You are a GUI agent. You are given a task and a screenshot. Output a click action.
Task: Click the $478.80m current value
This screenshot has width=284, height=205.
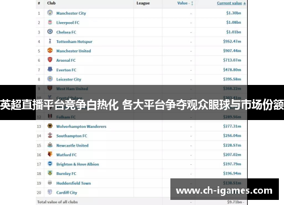232,70
